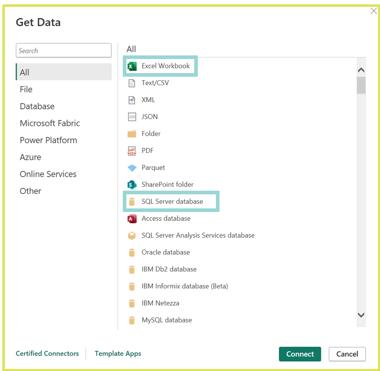Select the 'SQL Server database' entry
Viewport: 380px width, 371px height.
click(172, 202)
